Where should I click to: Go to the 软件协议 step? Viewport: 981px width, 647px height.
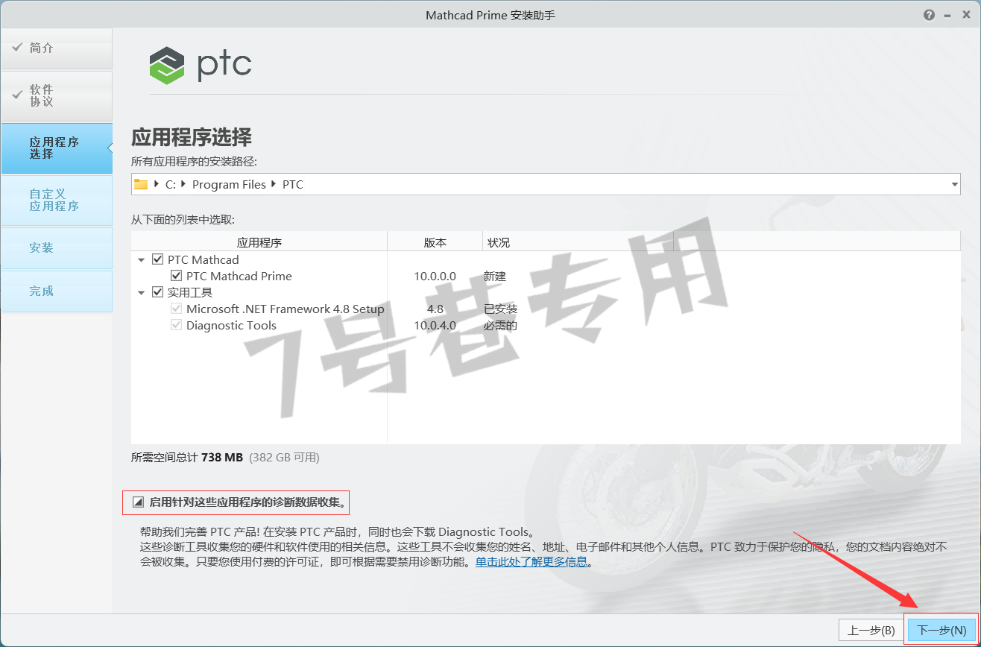point(57,96)
